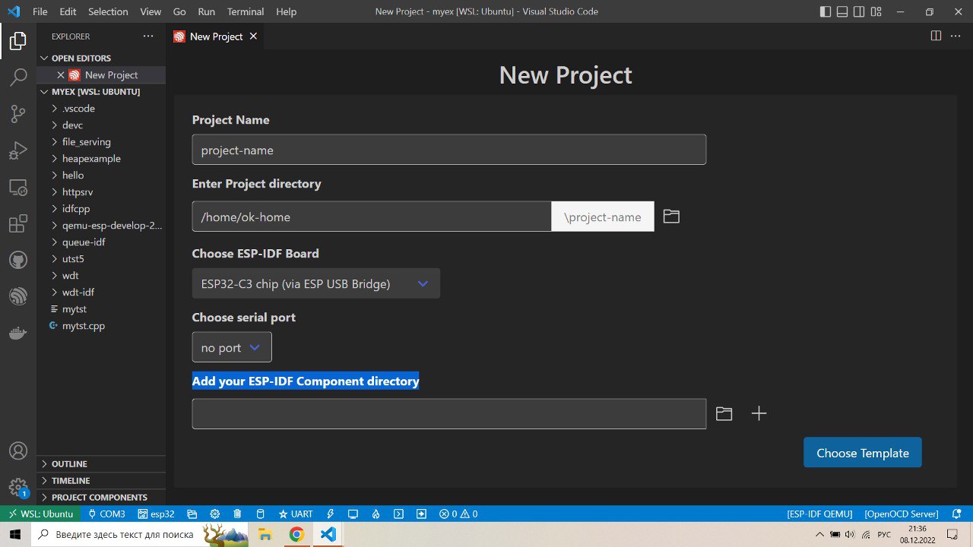This screenshot has width=973, height=547.
Task: Click the Project Name input field
Action: coord(449,150)
